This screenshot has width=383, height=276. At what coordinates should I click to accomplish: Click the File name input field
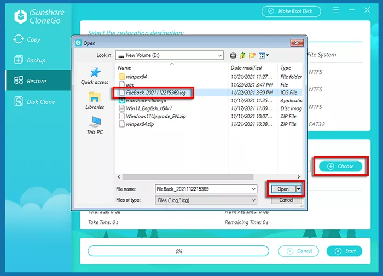206,189
